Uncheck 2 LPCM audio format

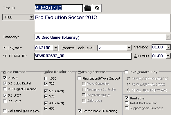click(x=5, y=78)
